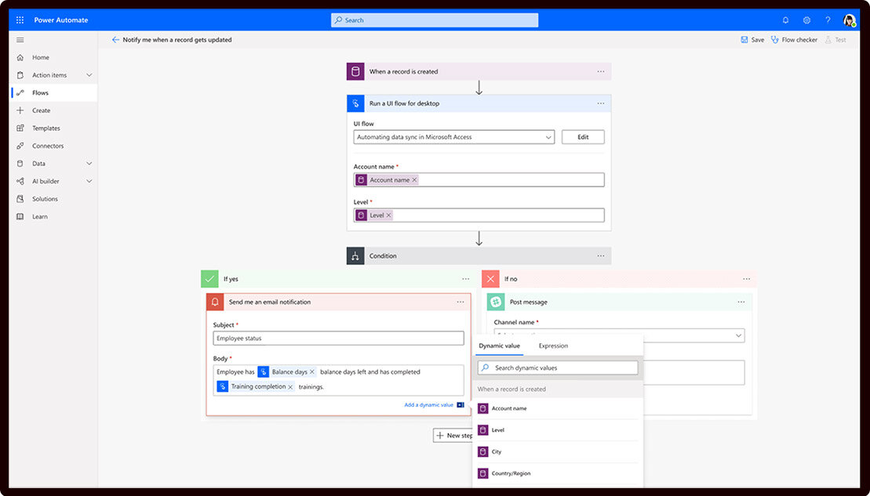Open notifications bell icon
Screen dimensions: 870x496
tap(785, 20)
